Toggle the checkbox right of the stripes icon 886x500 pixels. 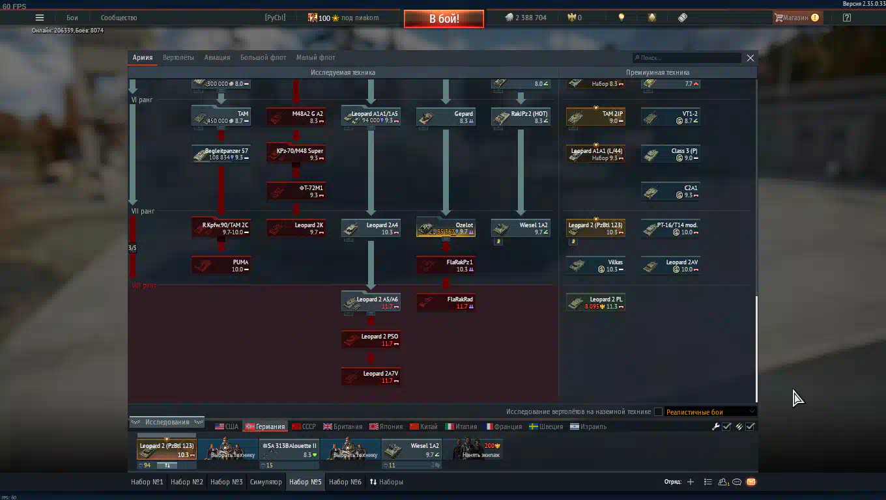750,426
